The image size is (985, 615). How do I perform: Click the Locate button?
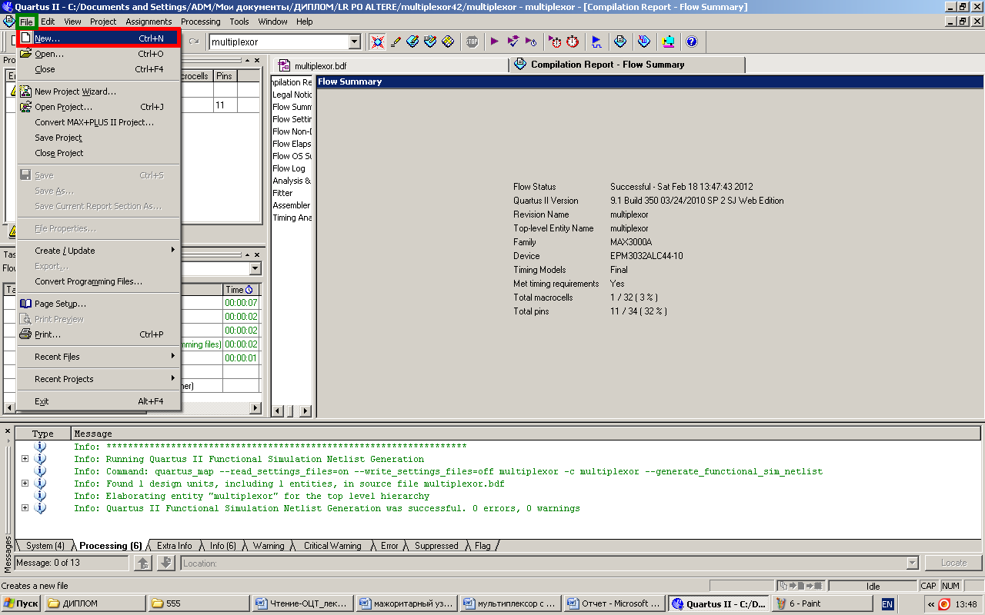pos(953,563)
